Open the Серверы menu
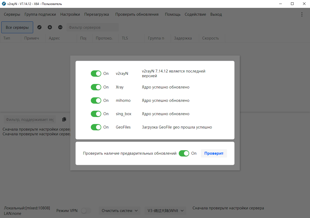This screenshot has width=310, height=218. (12, 14)
